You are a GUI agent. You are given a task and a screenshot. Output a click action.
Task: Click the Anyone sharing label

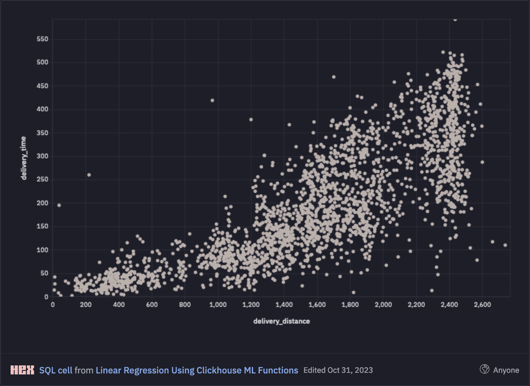[506, 370]
